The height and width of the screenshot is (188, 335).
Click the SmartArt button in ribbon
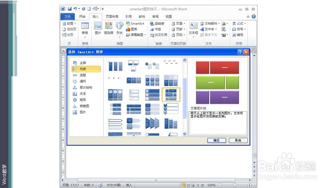coord(135,23)
